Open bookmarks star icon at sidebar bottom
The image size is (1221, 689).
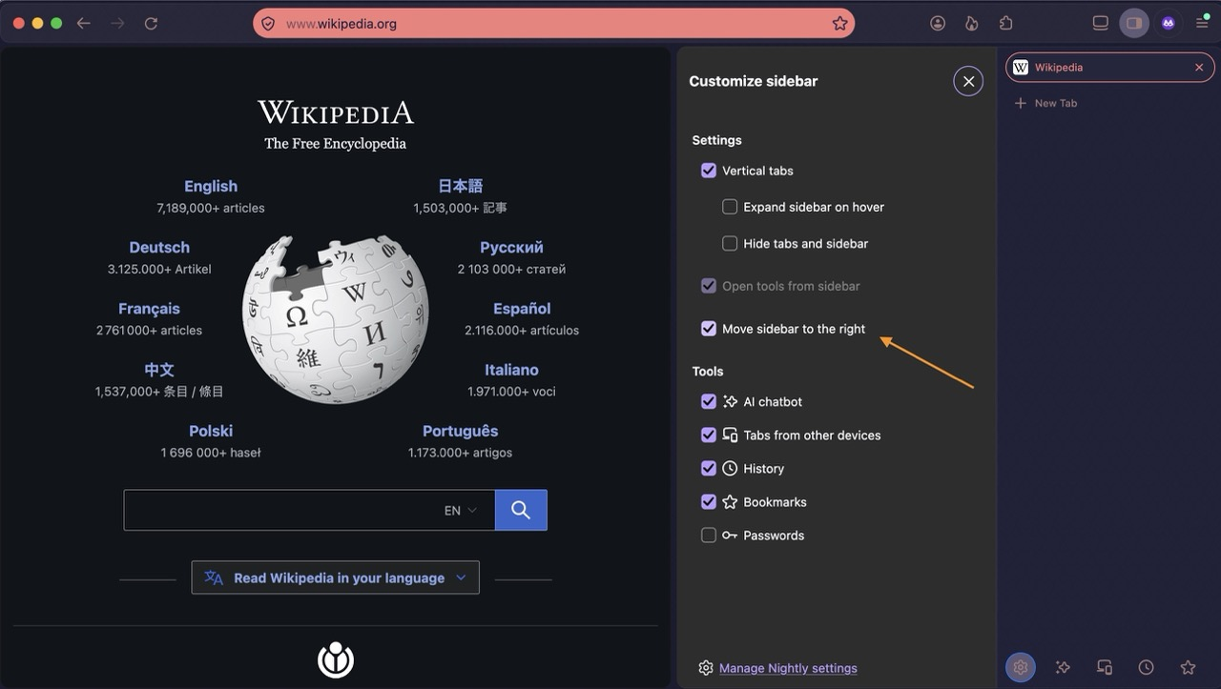1188,667
